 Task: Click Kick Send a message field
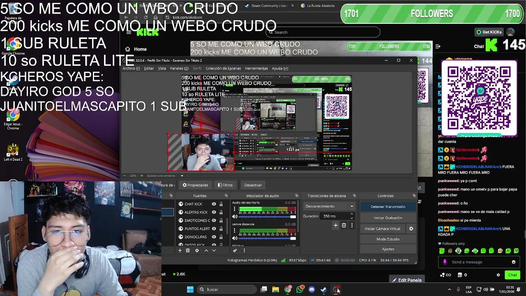tap(479, 262)
